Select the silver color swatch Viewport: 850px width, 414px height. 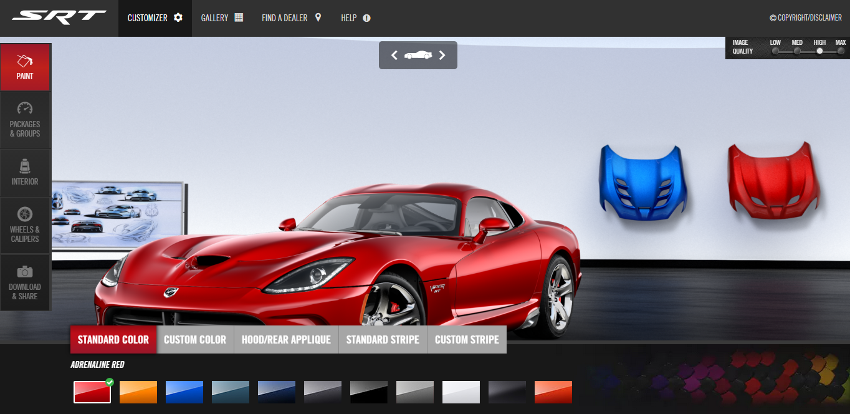coord(415,392)
